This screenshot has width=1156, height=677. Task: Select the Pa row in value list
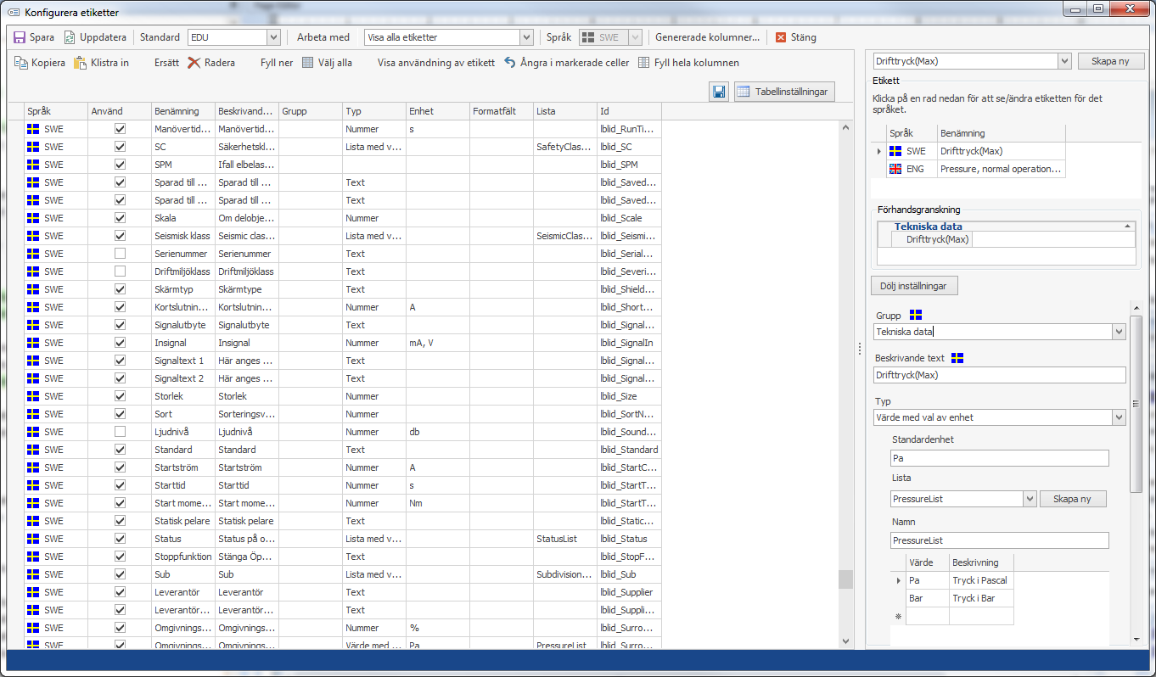pyautogui.click(x=959, y=580)
